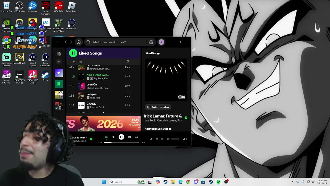Pause playback in bottom player
The image size is (330, 186).
point(121,137)
